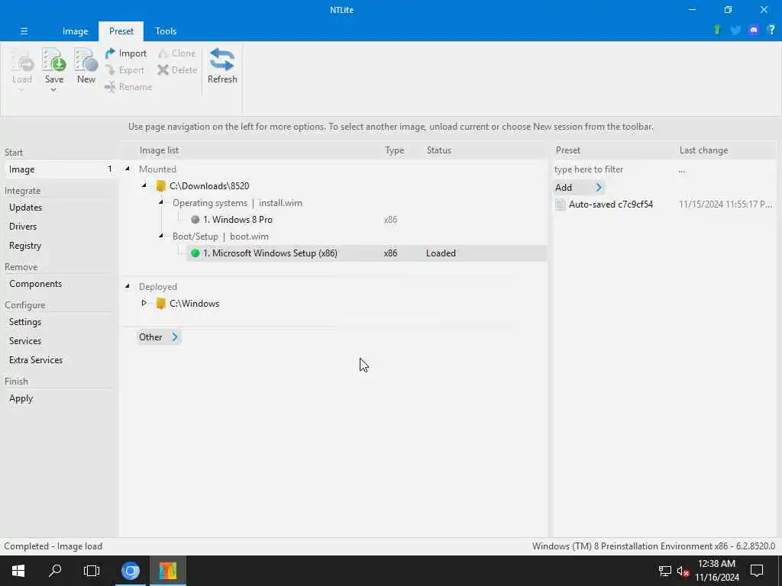Screen dimensions: 782x586
Task: Open the Image page in the sidebar
Action: pyautogui.click(x=60, y=169)
